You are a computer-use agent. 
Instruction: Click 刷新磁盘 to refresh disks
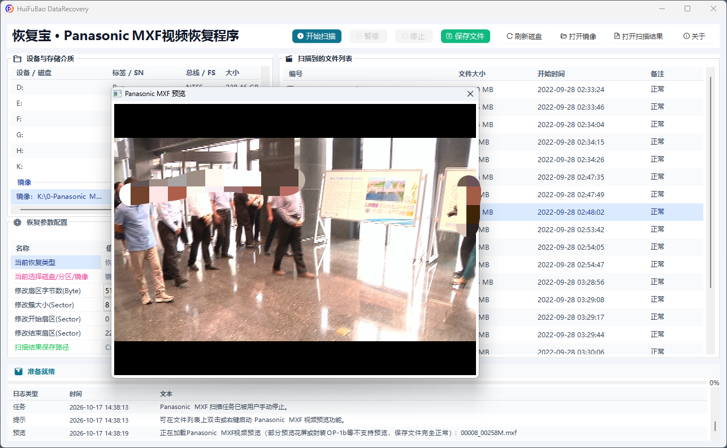[524, 36]
